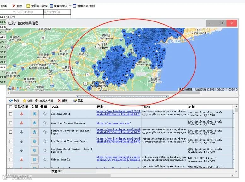Check the box for AmeriGas Propane Exchange row

(11, 123)
